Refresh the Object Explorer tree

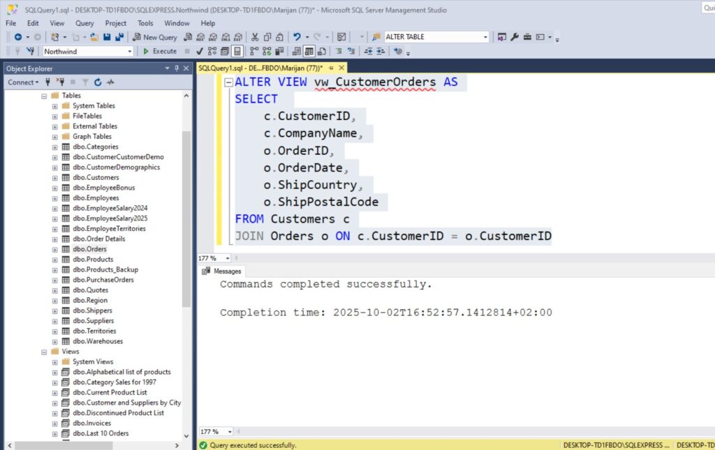click(x=98, y=82)
